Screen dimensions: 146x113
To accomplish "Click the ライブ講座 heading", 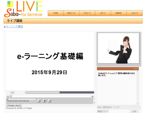I will pyautogui.click(x=14, y=21).
